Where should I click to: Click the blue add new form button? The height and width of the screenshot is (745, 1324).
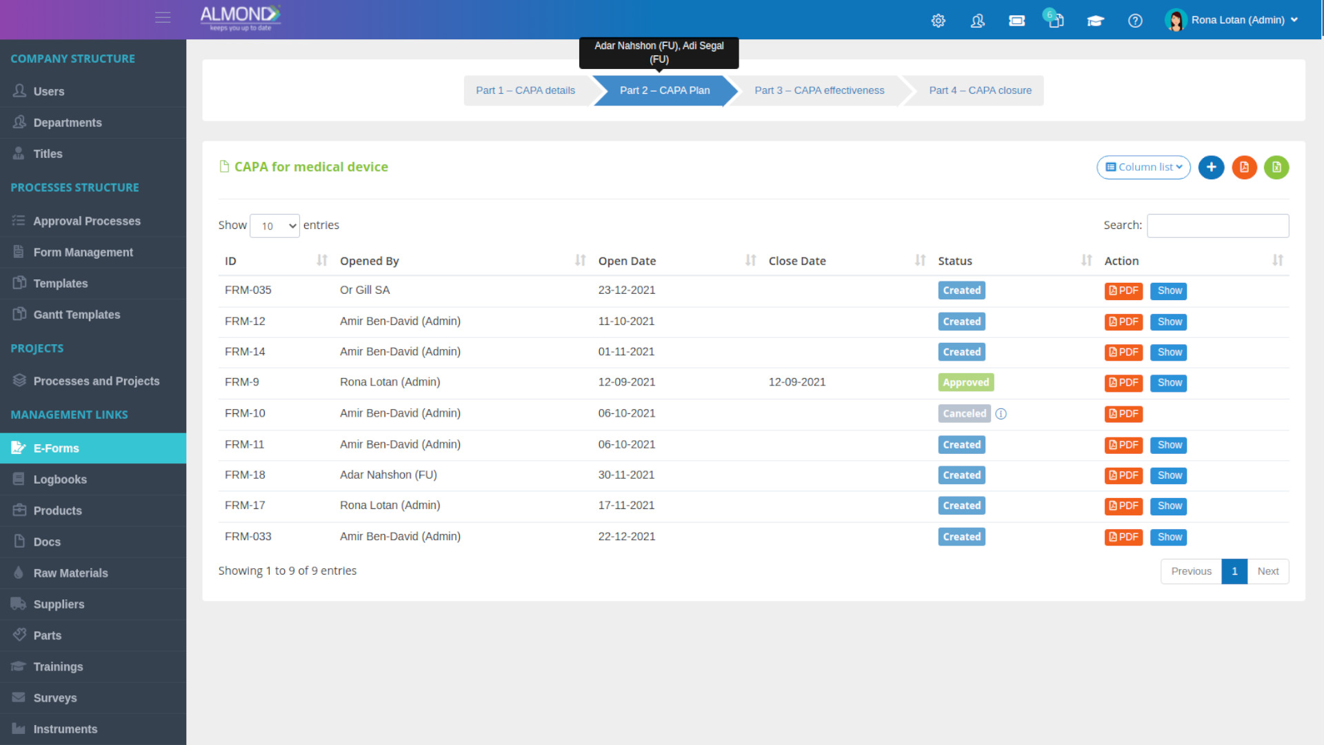click(x=1211, y=167)
